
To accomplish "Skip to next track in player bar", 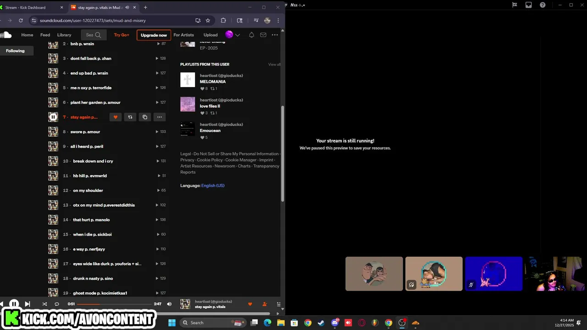I will click(27, 304).
